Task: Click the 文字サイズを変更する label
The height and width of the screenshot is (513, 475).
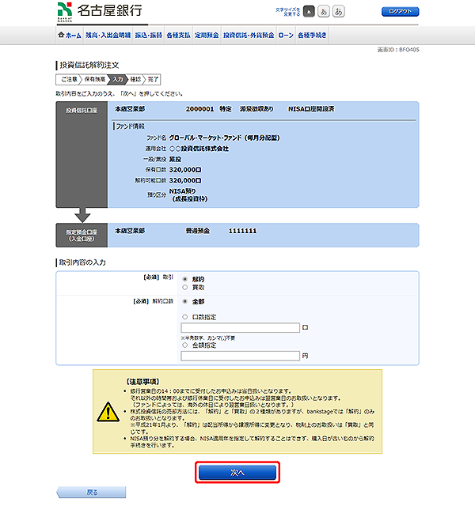Action: 287,12
